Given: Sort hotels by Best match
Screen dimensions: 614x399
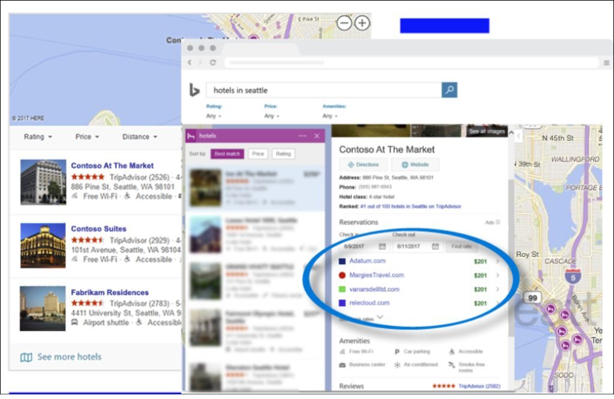Looking at the screenshot, I should [227, 154].
